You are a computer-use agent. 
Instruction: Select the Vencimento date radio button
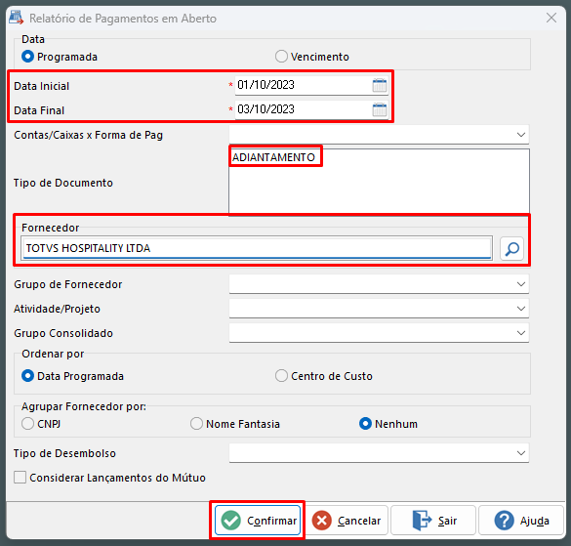(x=281, y=57)
